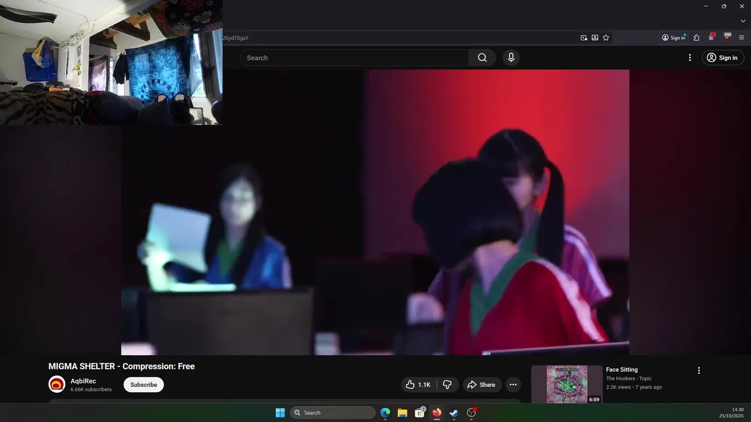
Task: Click picture-in-picture icon in address bar
Action: [x=584, y=38]
